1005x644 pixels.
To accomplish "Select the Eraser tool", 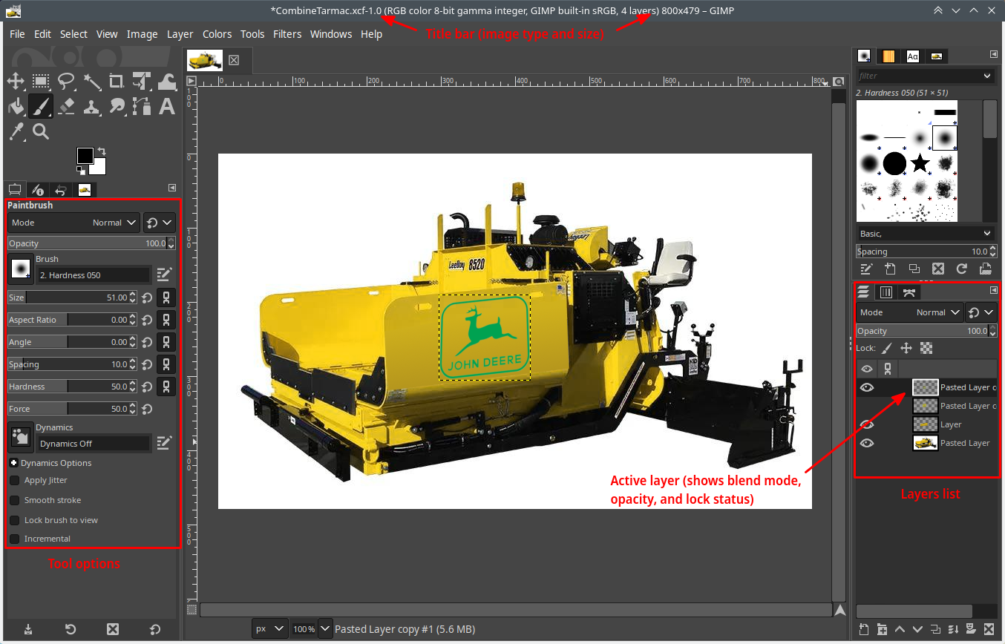I will (66, 106).
